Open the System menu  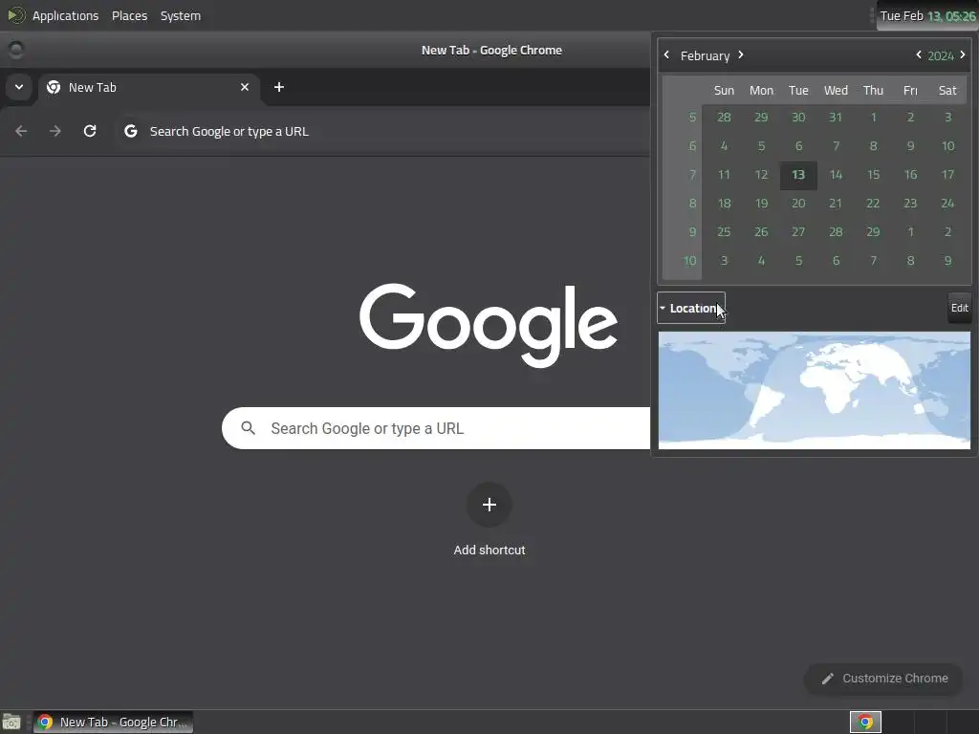[x=181, y=15]
